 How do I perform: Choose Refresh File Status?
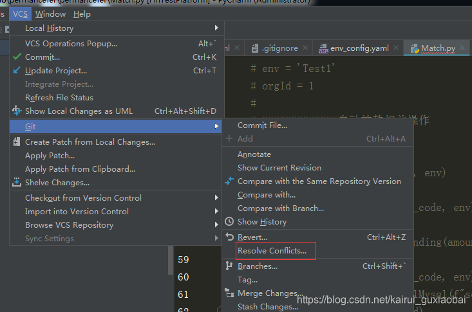[x=117, y=98]
